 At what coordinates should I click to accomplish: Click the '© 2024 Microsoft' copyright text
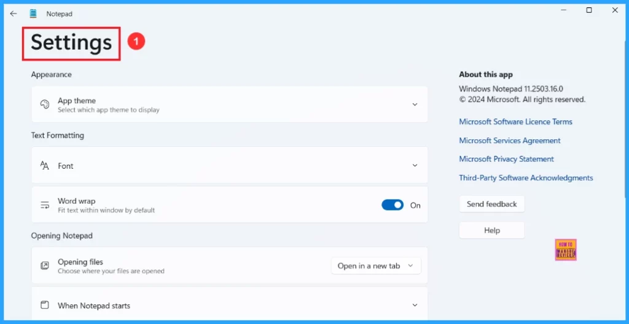pyautogui.click(x=522, y=99)
